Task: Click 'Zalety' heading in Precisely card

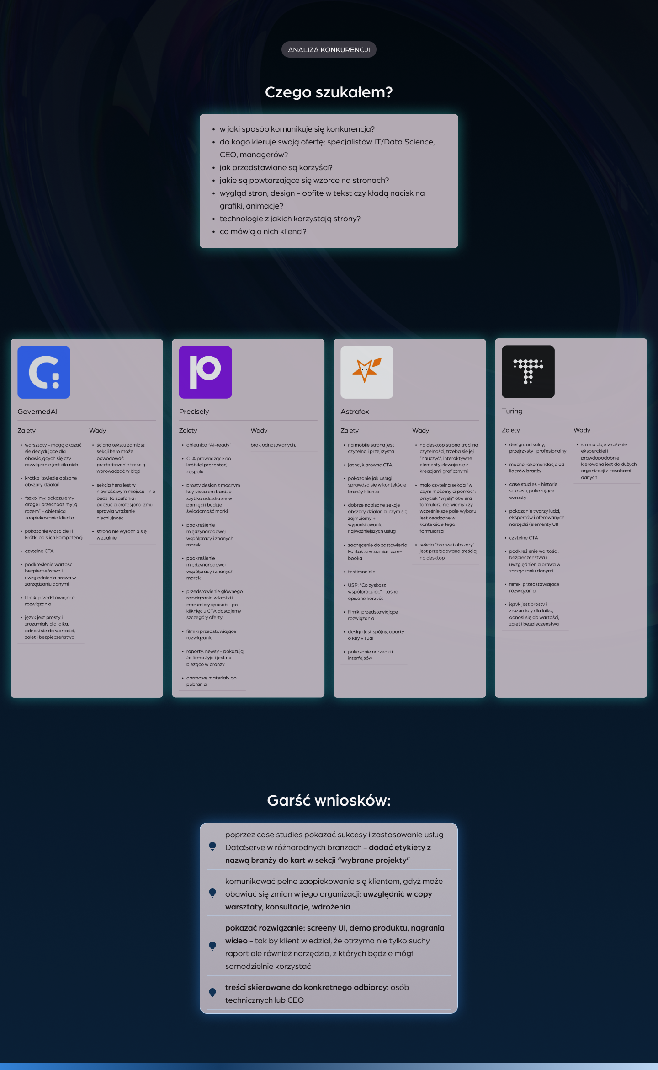Action: [x=188, y=431]
